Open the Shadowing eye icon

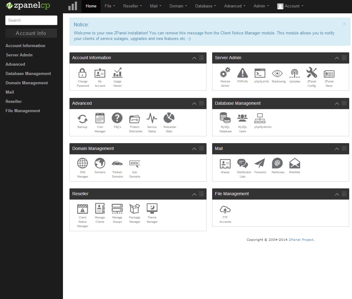coord(277,74)
